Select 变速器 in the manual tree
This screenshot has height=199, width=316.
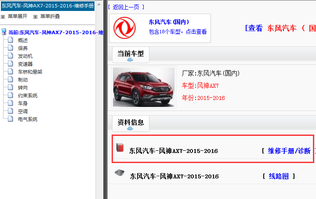tap(25, 64)
